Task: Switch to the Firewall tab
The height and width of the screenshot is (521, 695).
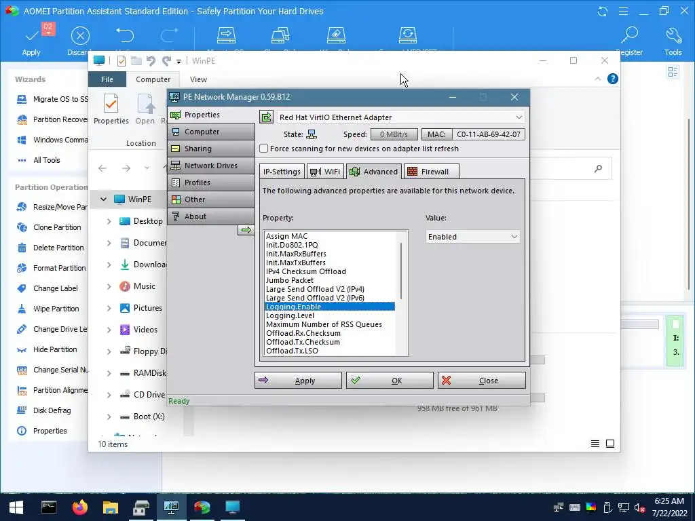Action: 431,172
